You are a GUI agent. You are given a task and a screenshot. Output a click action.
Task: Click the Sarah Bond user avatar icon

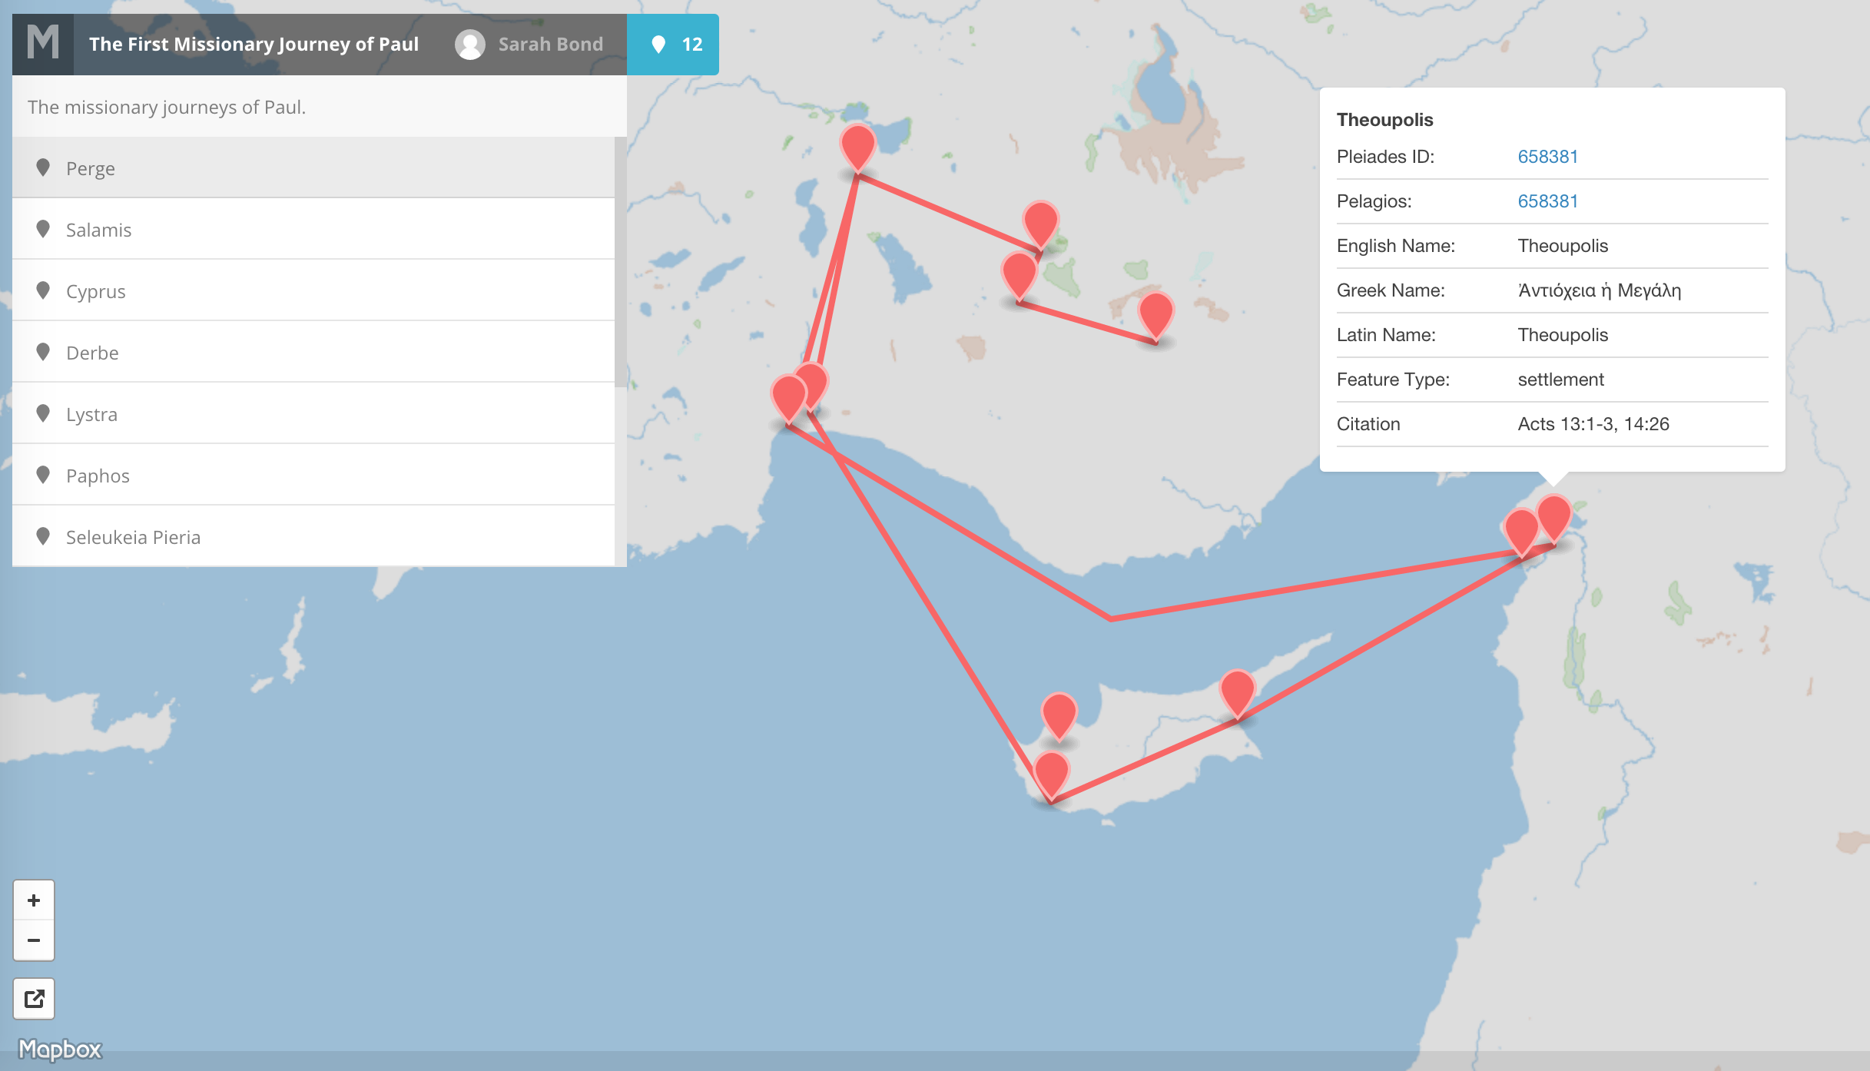469,45
